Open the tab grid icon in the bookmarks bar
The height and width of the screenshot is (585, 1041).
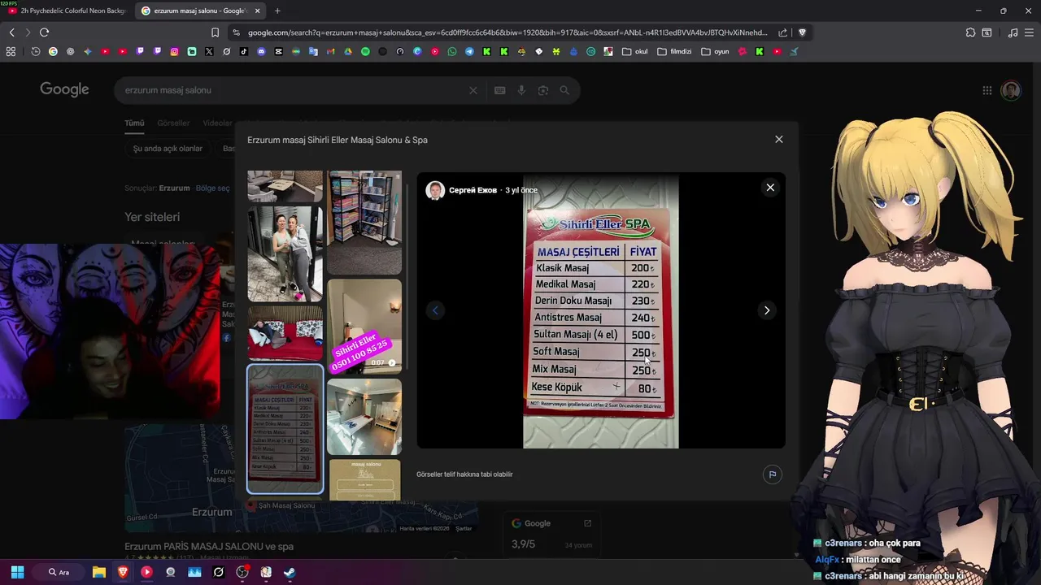11,51
